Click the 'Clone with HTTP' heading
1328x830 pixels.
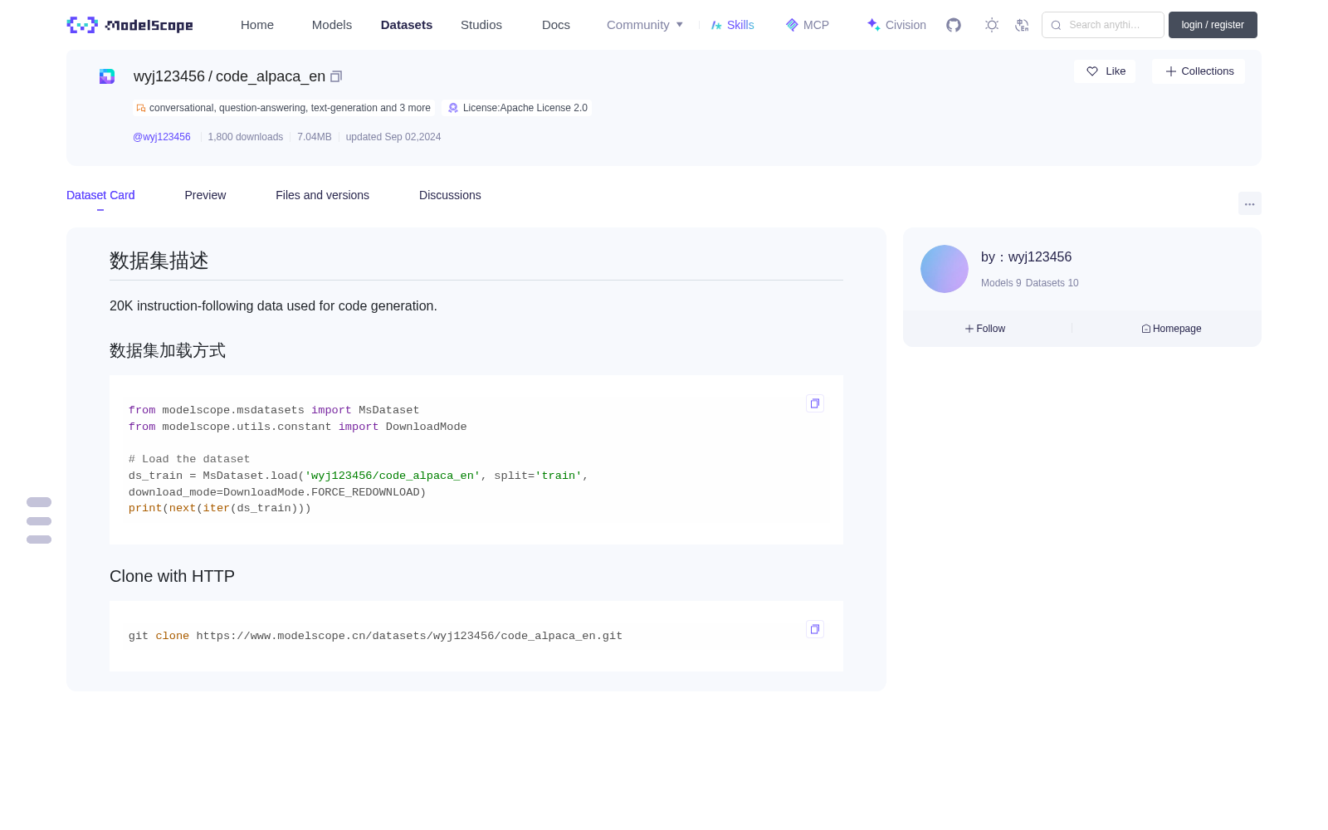pos(172,576)
